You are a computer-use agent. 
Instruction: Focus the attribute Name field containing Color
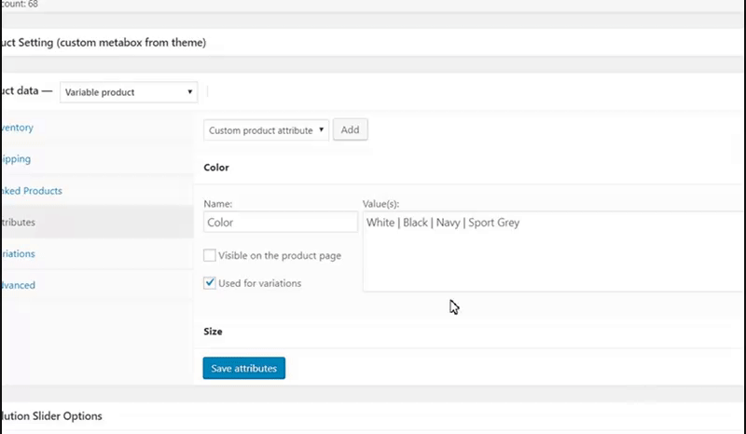280,223
